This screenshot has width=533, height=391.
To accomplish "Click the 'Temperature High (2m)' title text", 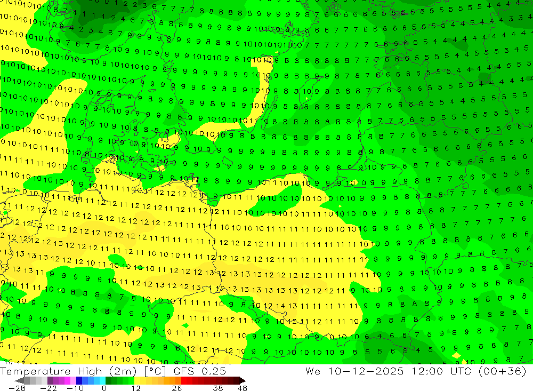I will pyautogui.click(x=68, y=371).
